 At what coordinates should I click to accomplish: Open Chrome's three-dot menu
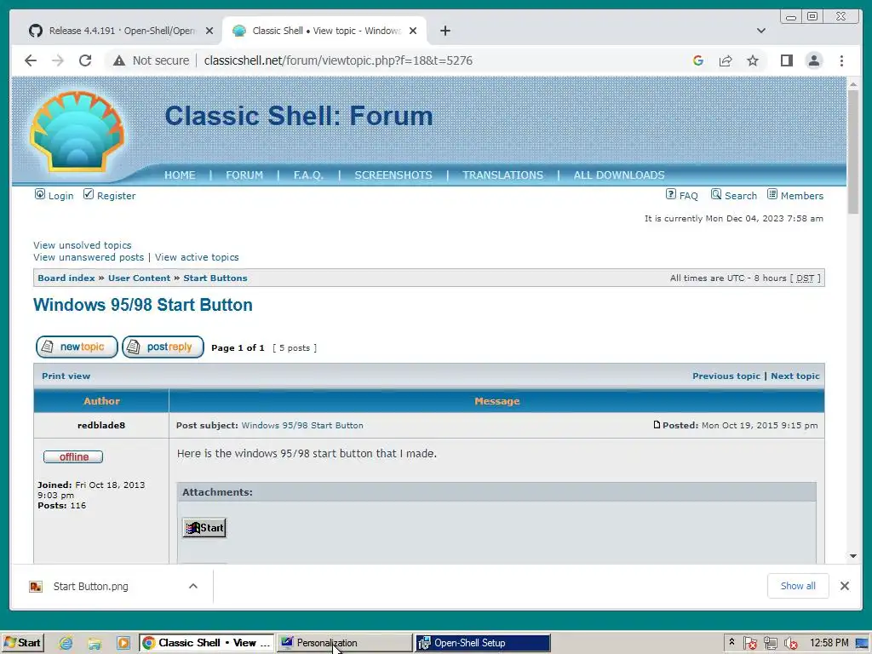pos(841,60)
